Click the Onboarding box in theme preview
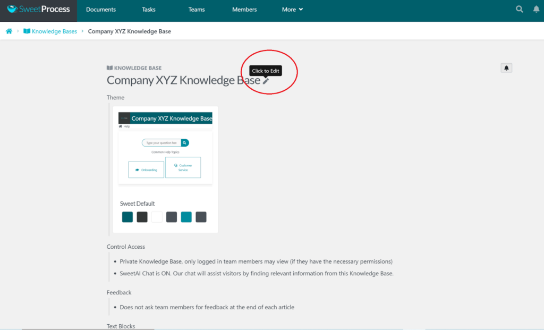Image resolution: width=544 pixels, height=330 pixels. [146, 170]
